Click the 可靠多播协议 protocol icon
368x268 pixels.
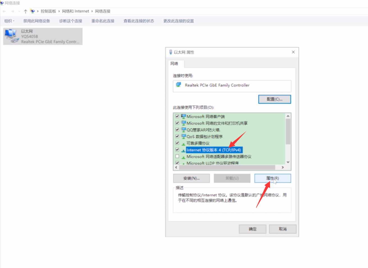[x=184, y=143]
